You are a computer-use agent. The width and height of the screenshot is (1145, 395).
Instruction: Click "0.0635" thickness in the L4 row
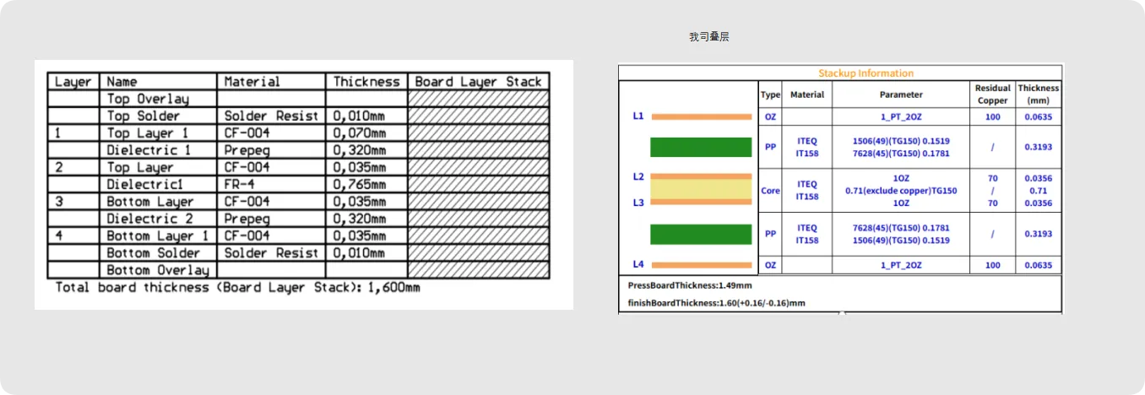(x=1038, y=265)
